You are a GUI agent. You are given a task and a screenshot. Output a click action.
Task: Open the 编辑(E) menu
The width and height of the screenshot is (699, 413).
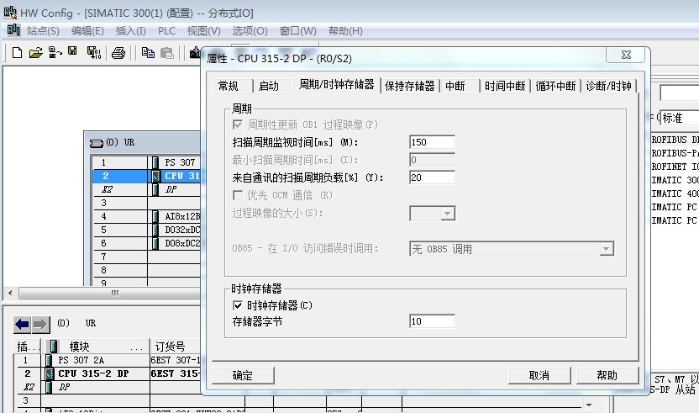tap(87, 31)
